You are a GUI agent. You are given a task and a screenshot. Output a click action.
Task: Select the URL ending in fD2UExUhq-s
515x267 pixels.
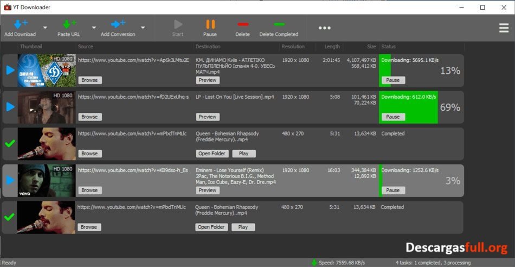(133, 97)
